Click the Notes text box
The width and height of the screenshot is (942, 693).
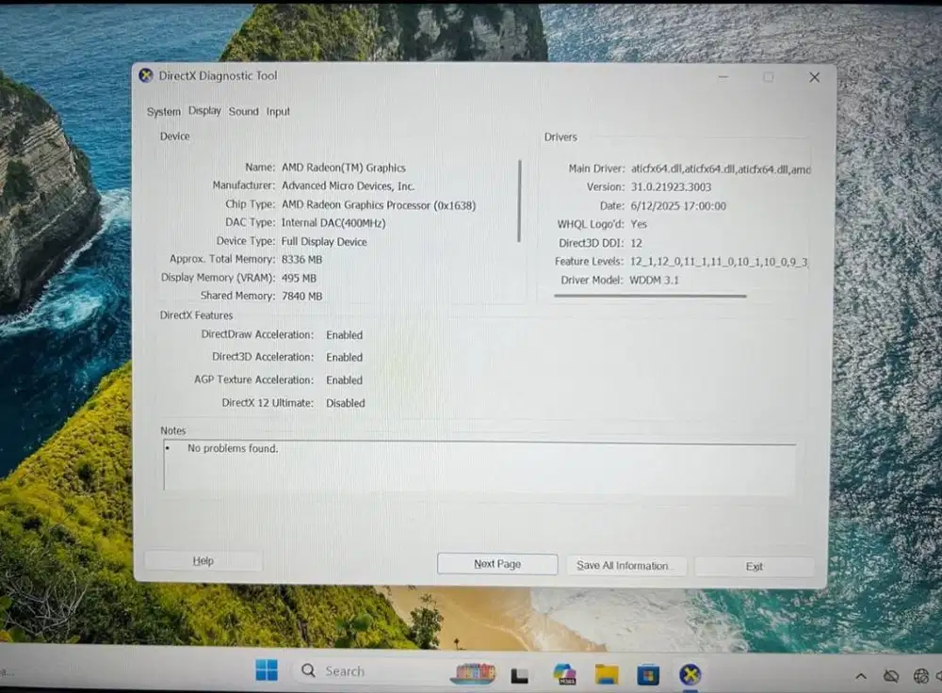pyautogui.click(x=480, y=467)
